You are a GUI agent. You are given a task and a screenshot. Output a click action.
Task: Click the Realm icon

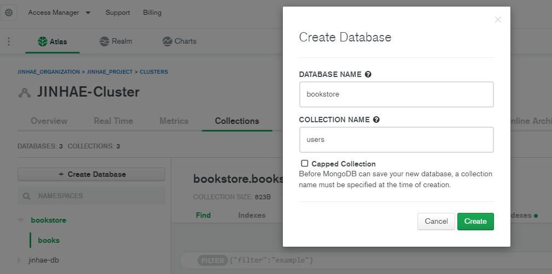coord(104,41)
